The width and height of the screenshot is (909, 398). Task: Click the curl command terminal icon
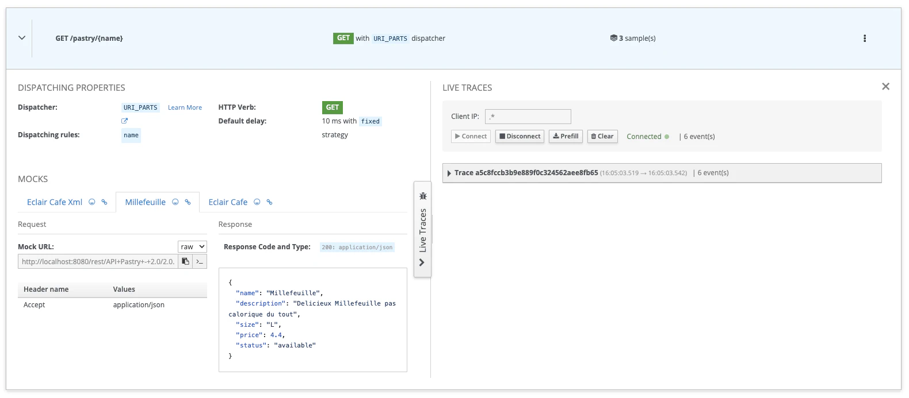pyautogui.click(x=200, y=261)
